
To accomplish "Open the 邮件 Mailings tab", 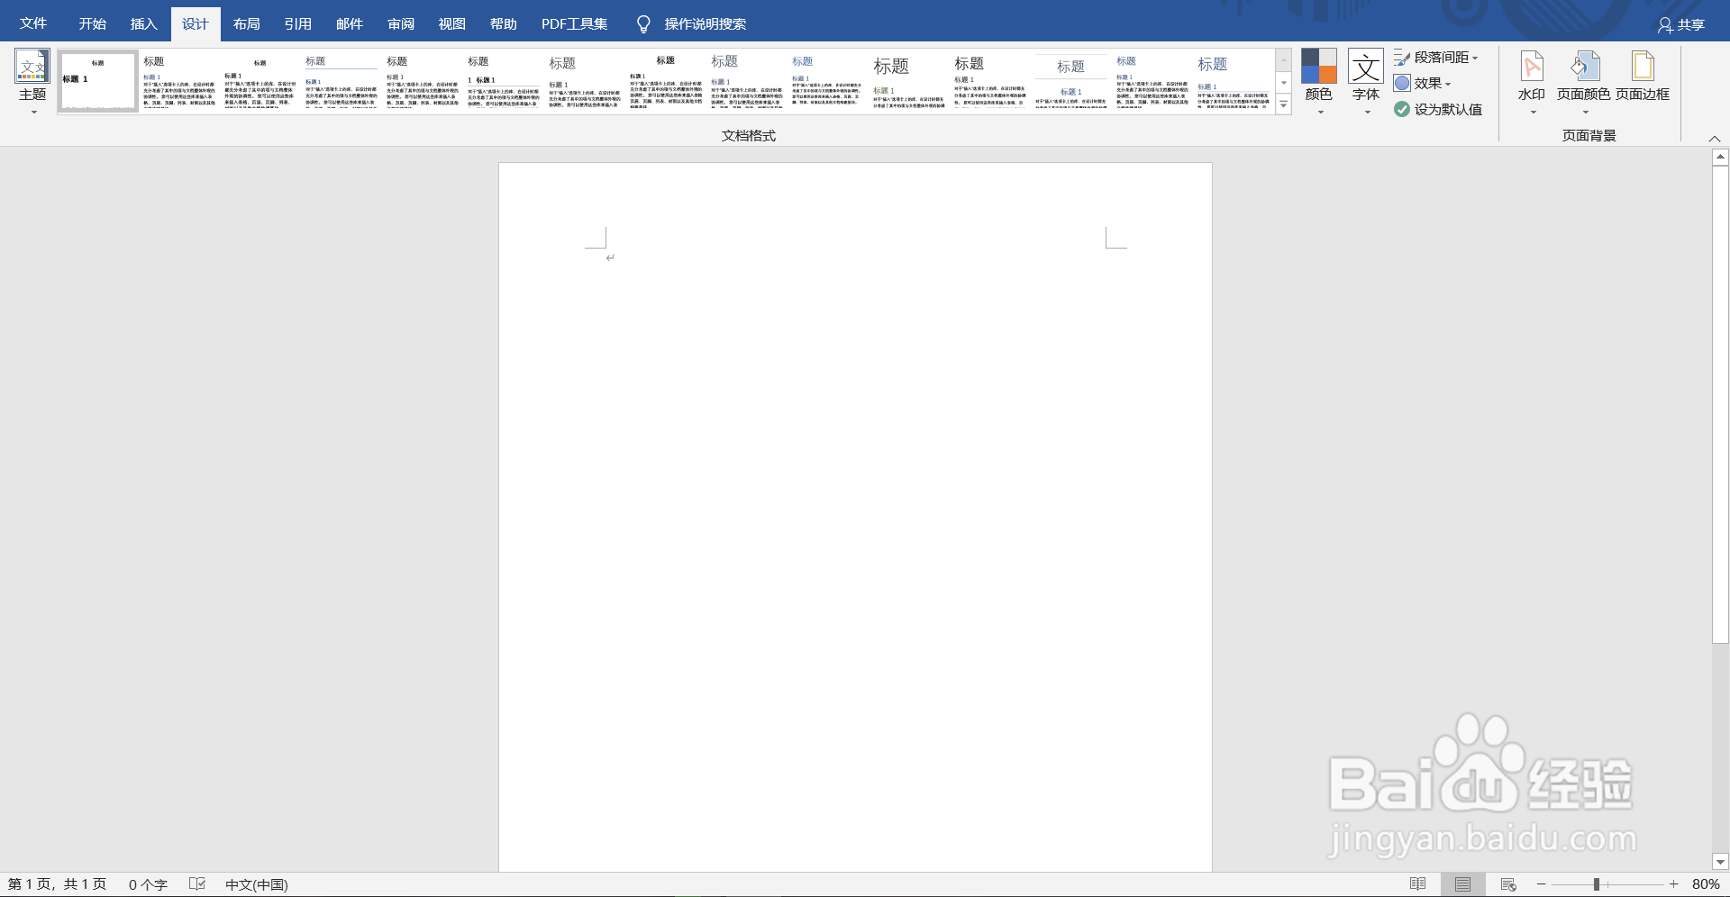I will 350,23.
